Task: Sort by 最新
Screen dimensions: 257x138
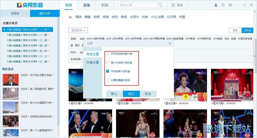Action: click(x=235, y=30)
